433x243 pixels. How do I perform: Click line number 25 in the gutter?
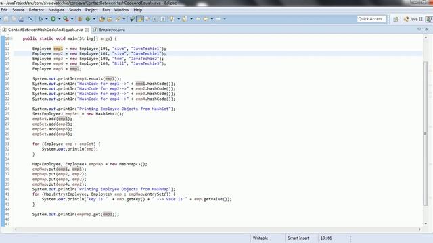7,114
